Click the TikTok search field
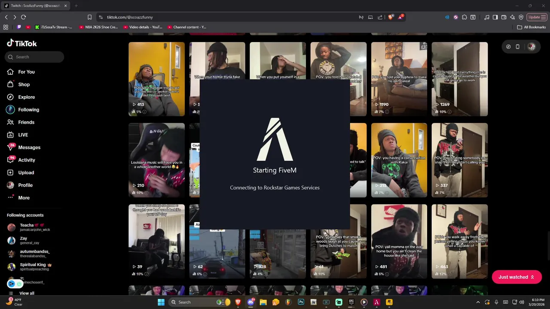Screen dimensions: 550x309 [34, 57]
